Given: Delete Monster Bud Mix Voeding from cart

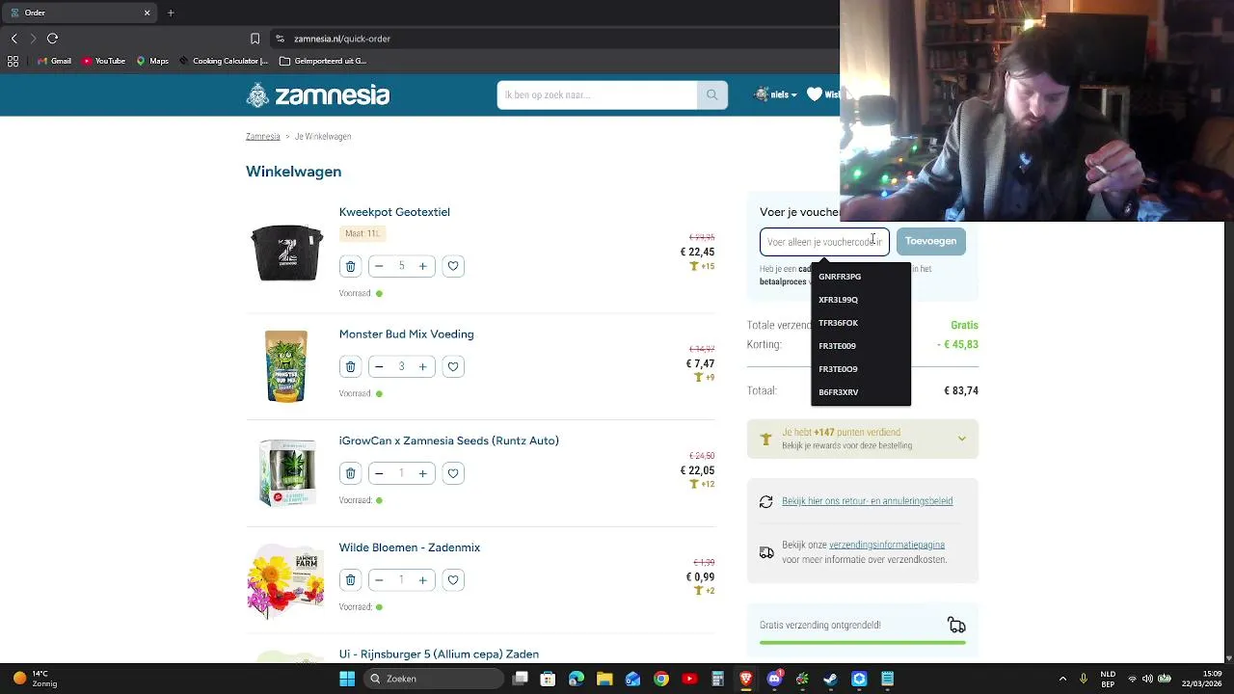Looking at the screenshot, I should coord(350,366).
